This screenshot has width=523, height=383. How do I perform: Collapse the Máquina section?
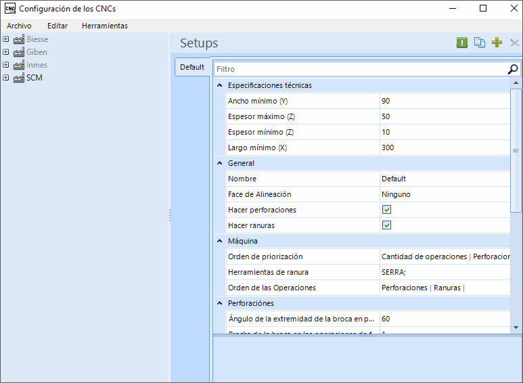[219, 241]
